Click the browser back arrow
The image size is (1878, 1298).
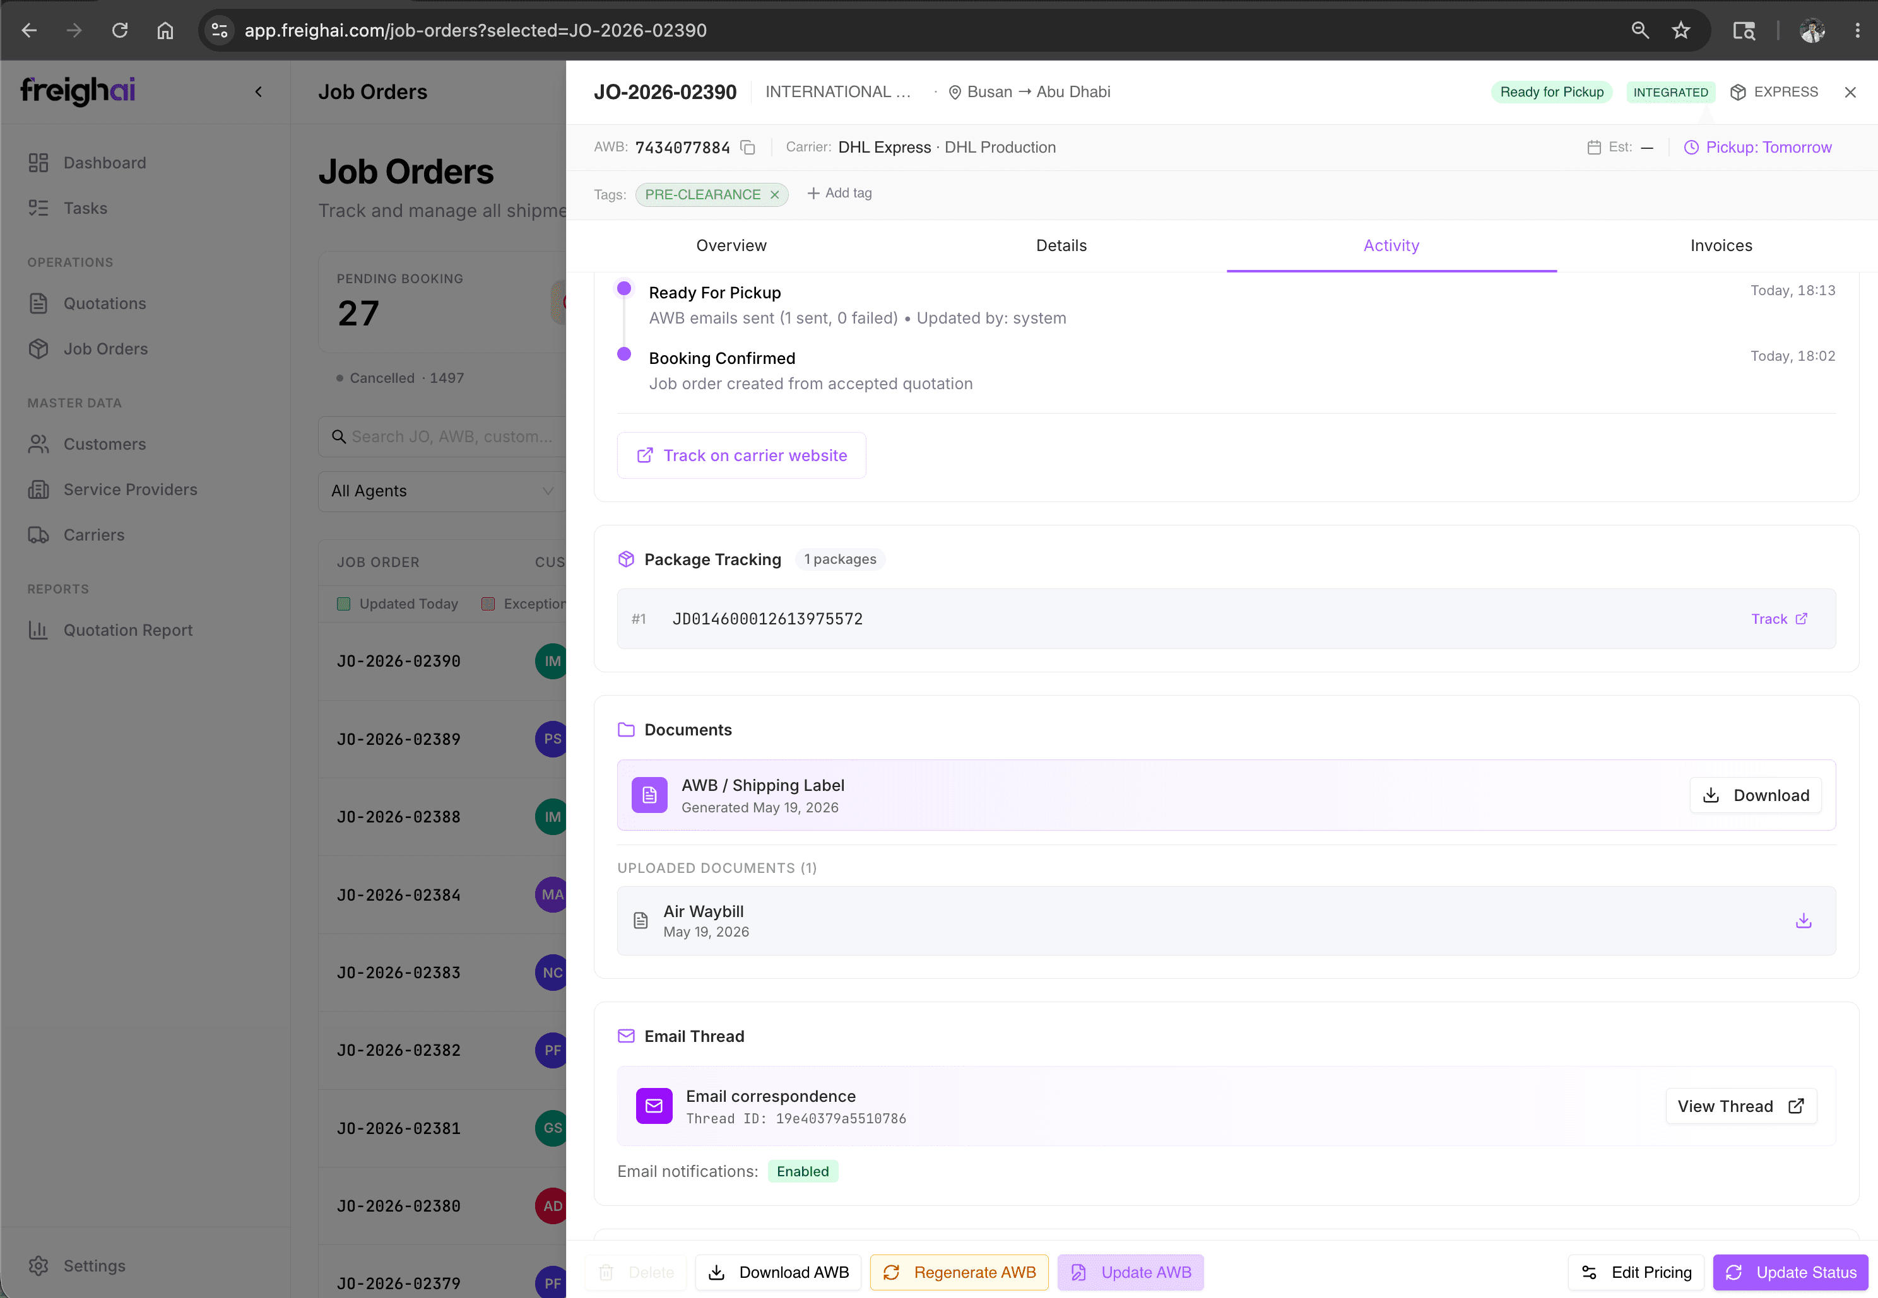tap(29, 30)
